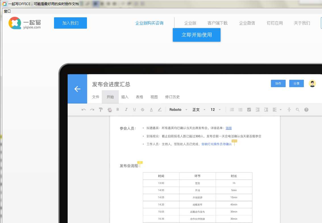Open the help icon in the toolbar

pos(306,110)
